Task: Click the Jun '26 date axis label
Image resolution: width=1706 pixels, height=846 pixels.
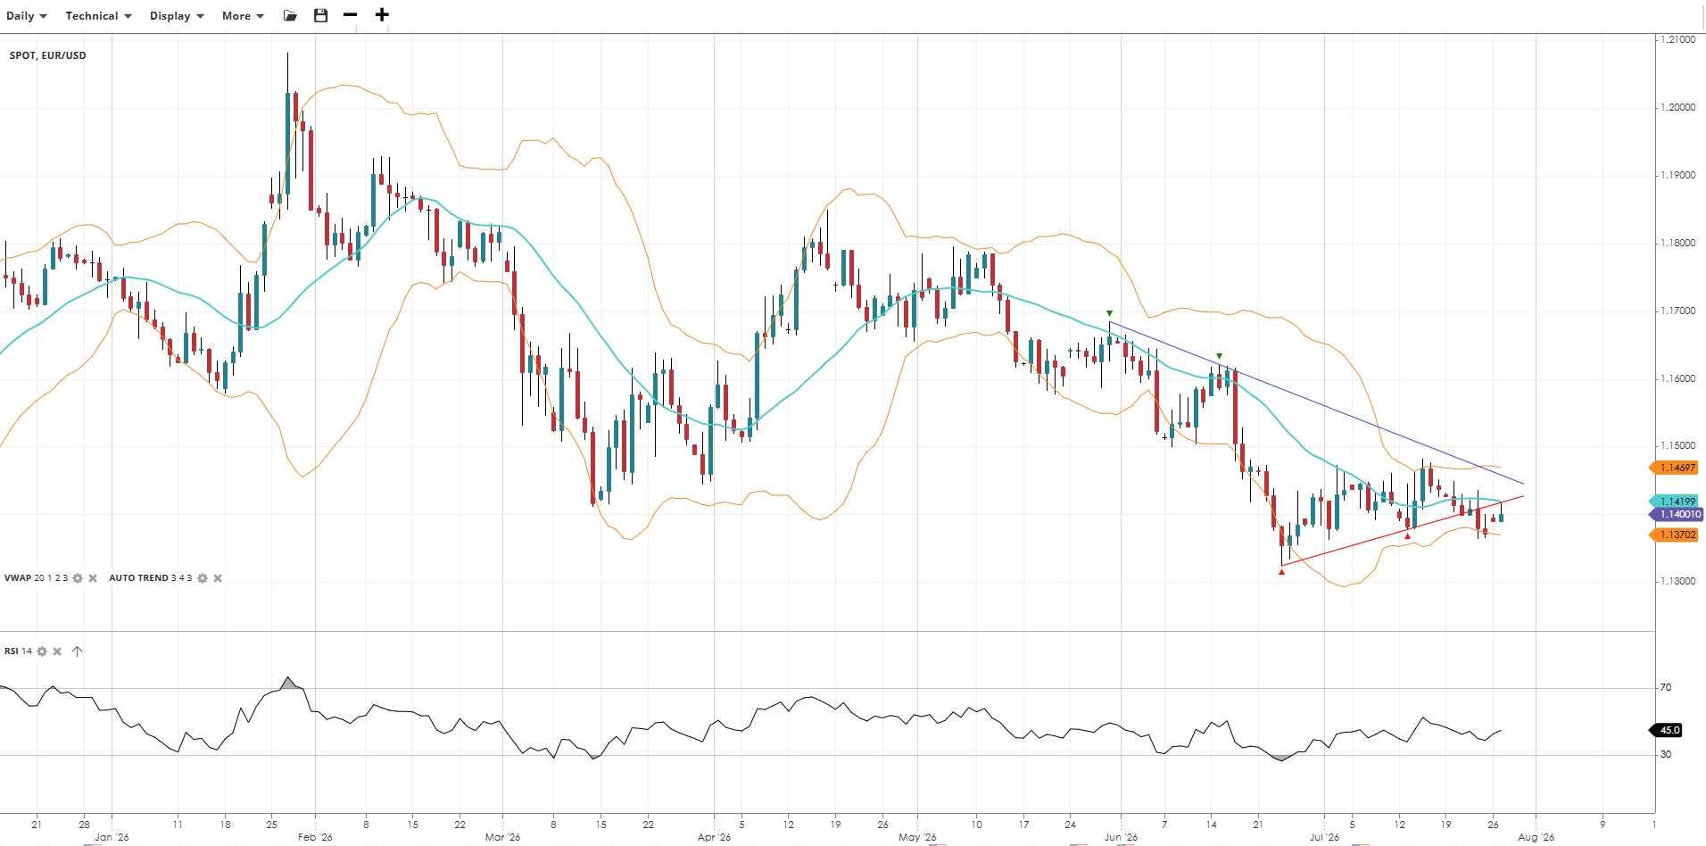Action: coord(1121,837)
